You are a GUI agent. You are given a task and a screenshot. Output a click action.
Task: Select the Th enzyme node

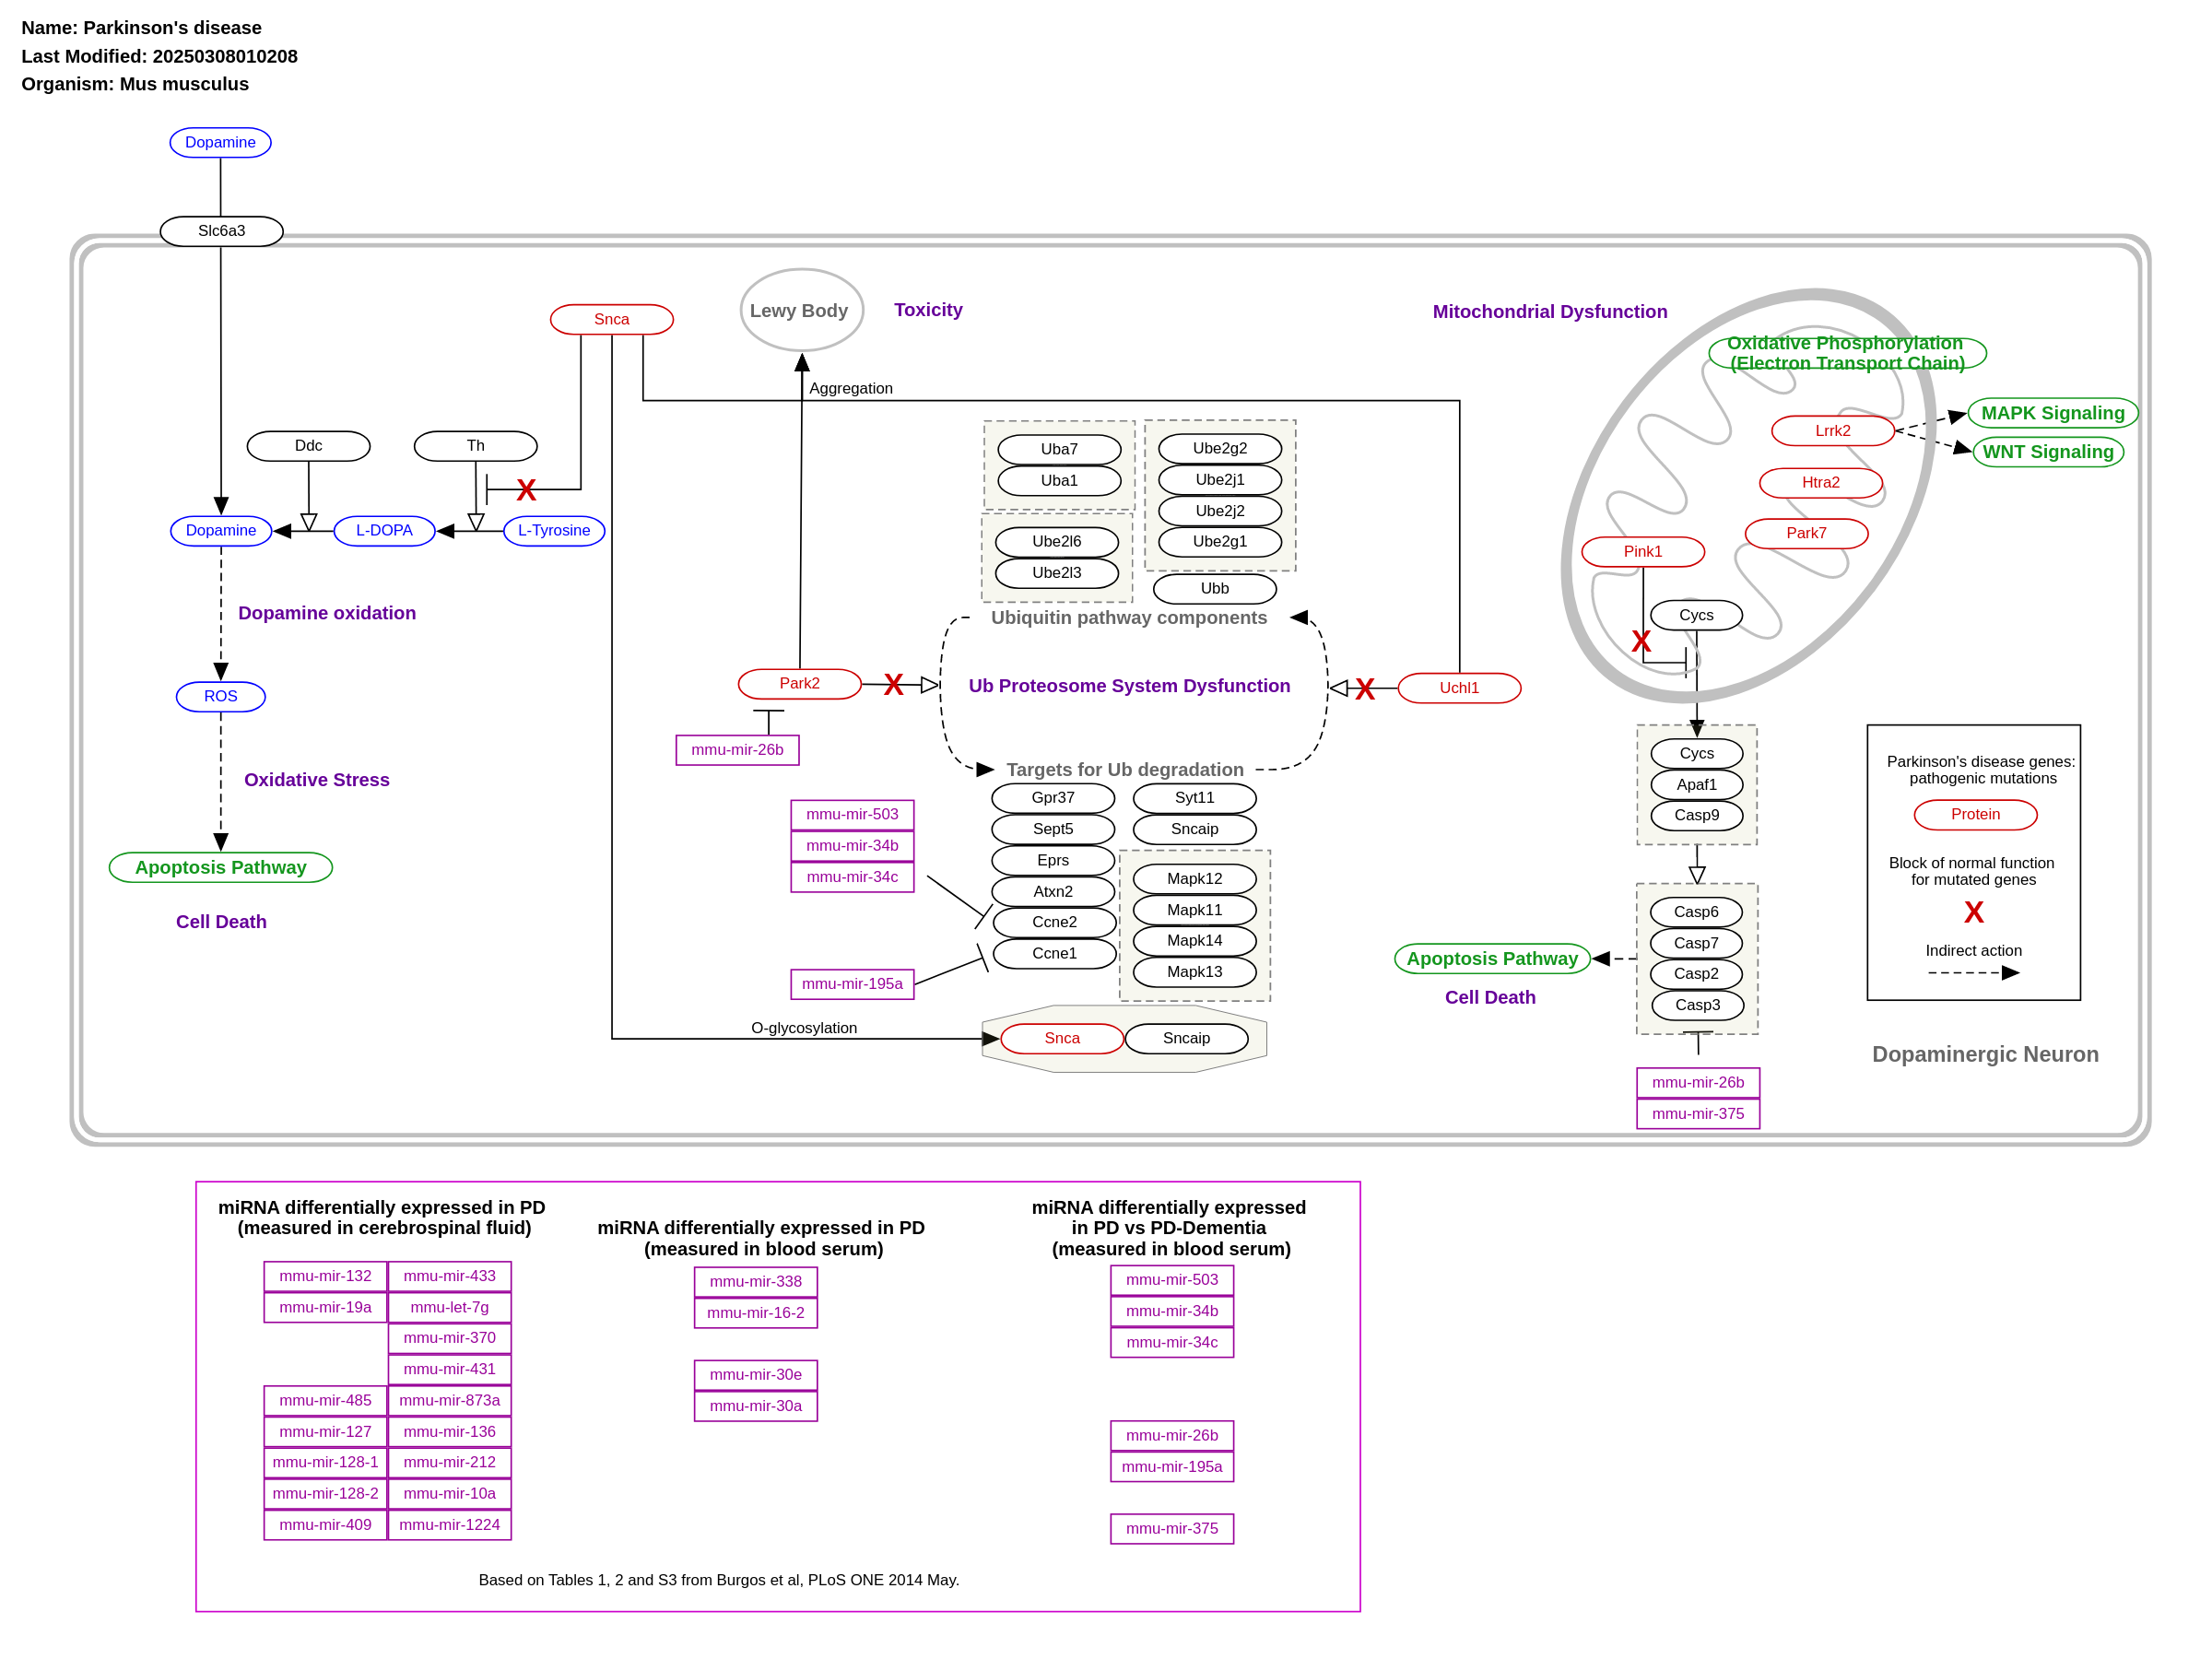(x=475, y=446)
